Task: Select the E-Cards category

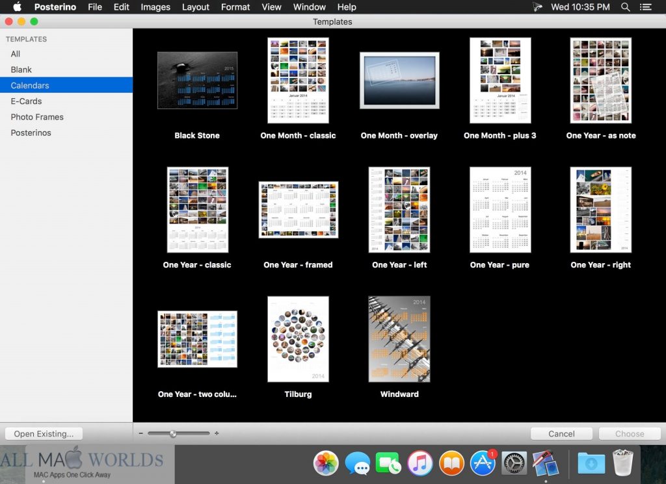Action: 66,101
